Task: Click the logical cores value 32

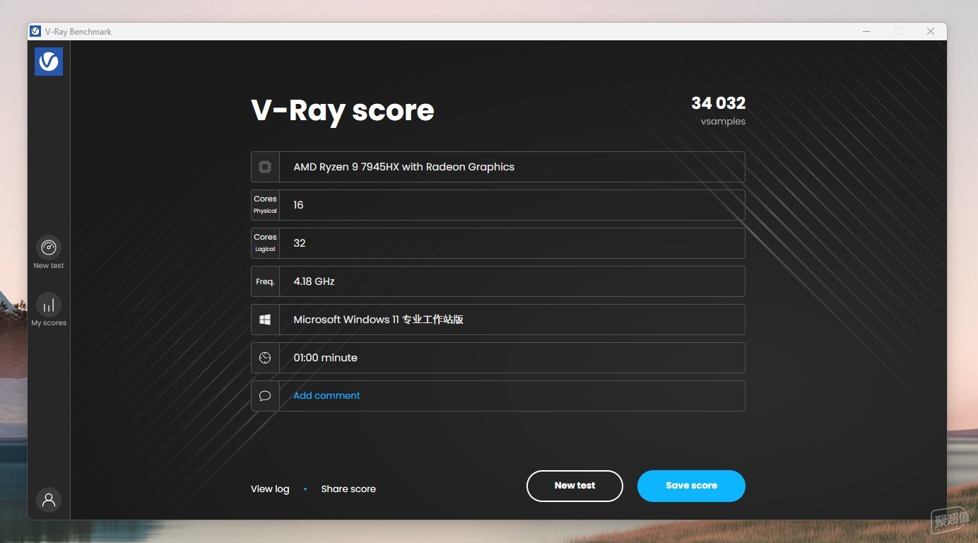Action: pos(300,243)
